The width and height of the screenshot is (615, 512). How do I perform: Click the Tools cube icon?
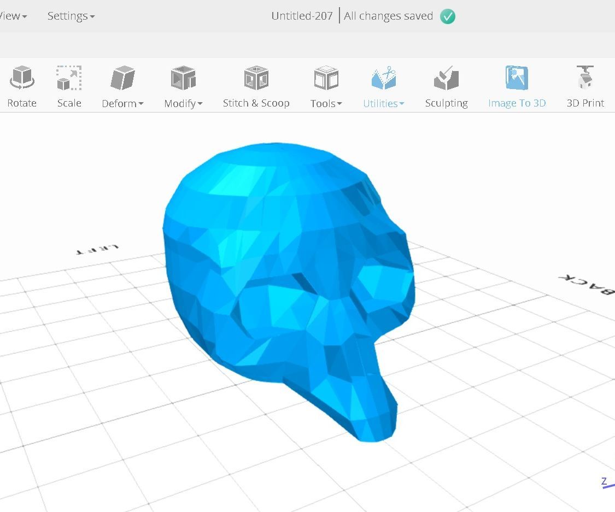point(326,76)
